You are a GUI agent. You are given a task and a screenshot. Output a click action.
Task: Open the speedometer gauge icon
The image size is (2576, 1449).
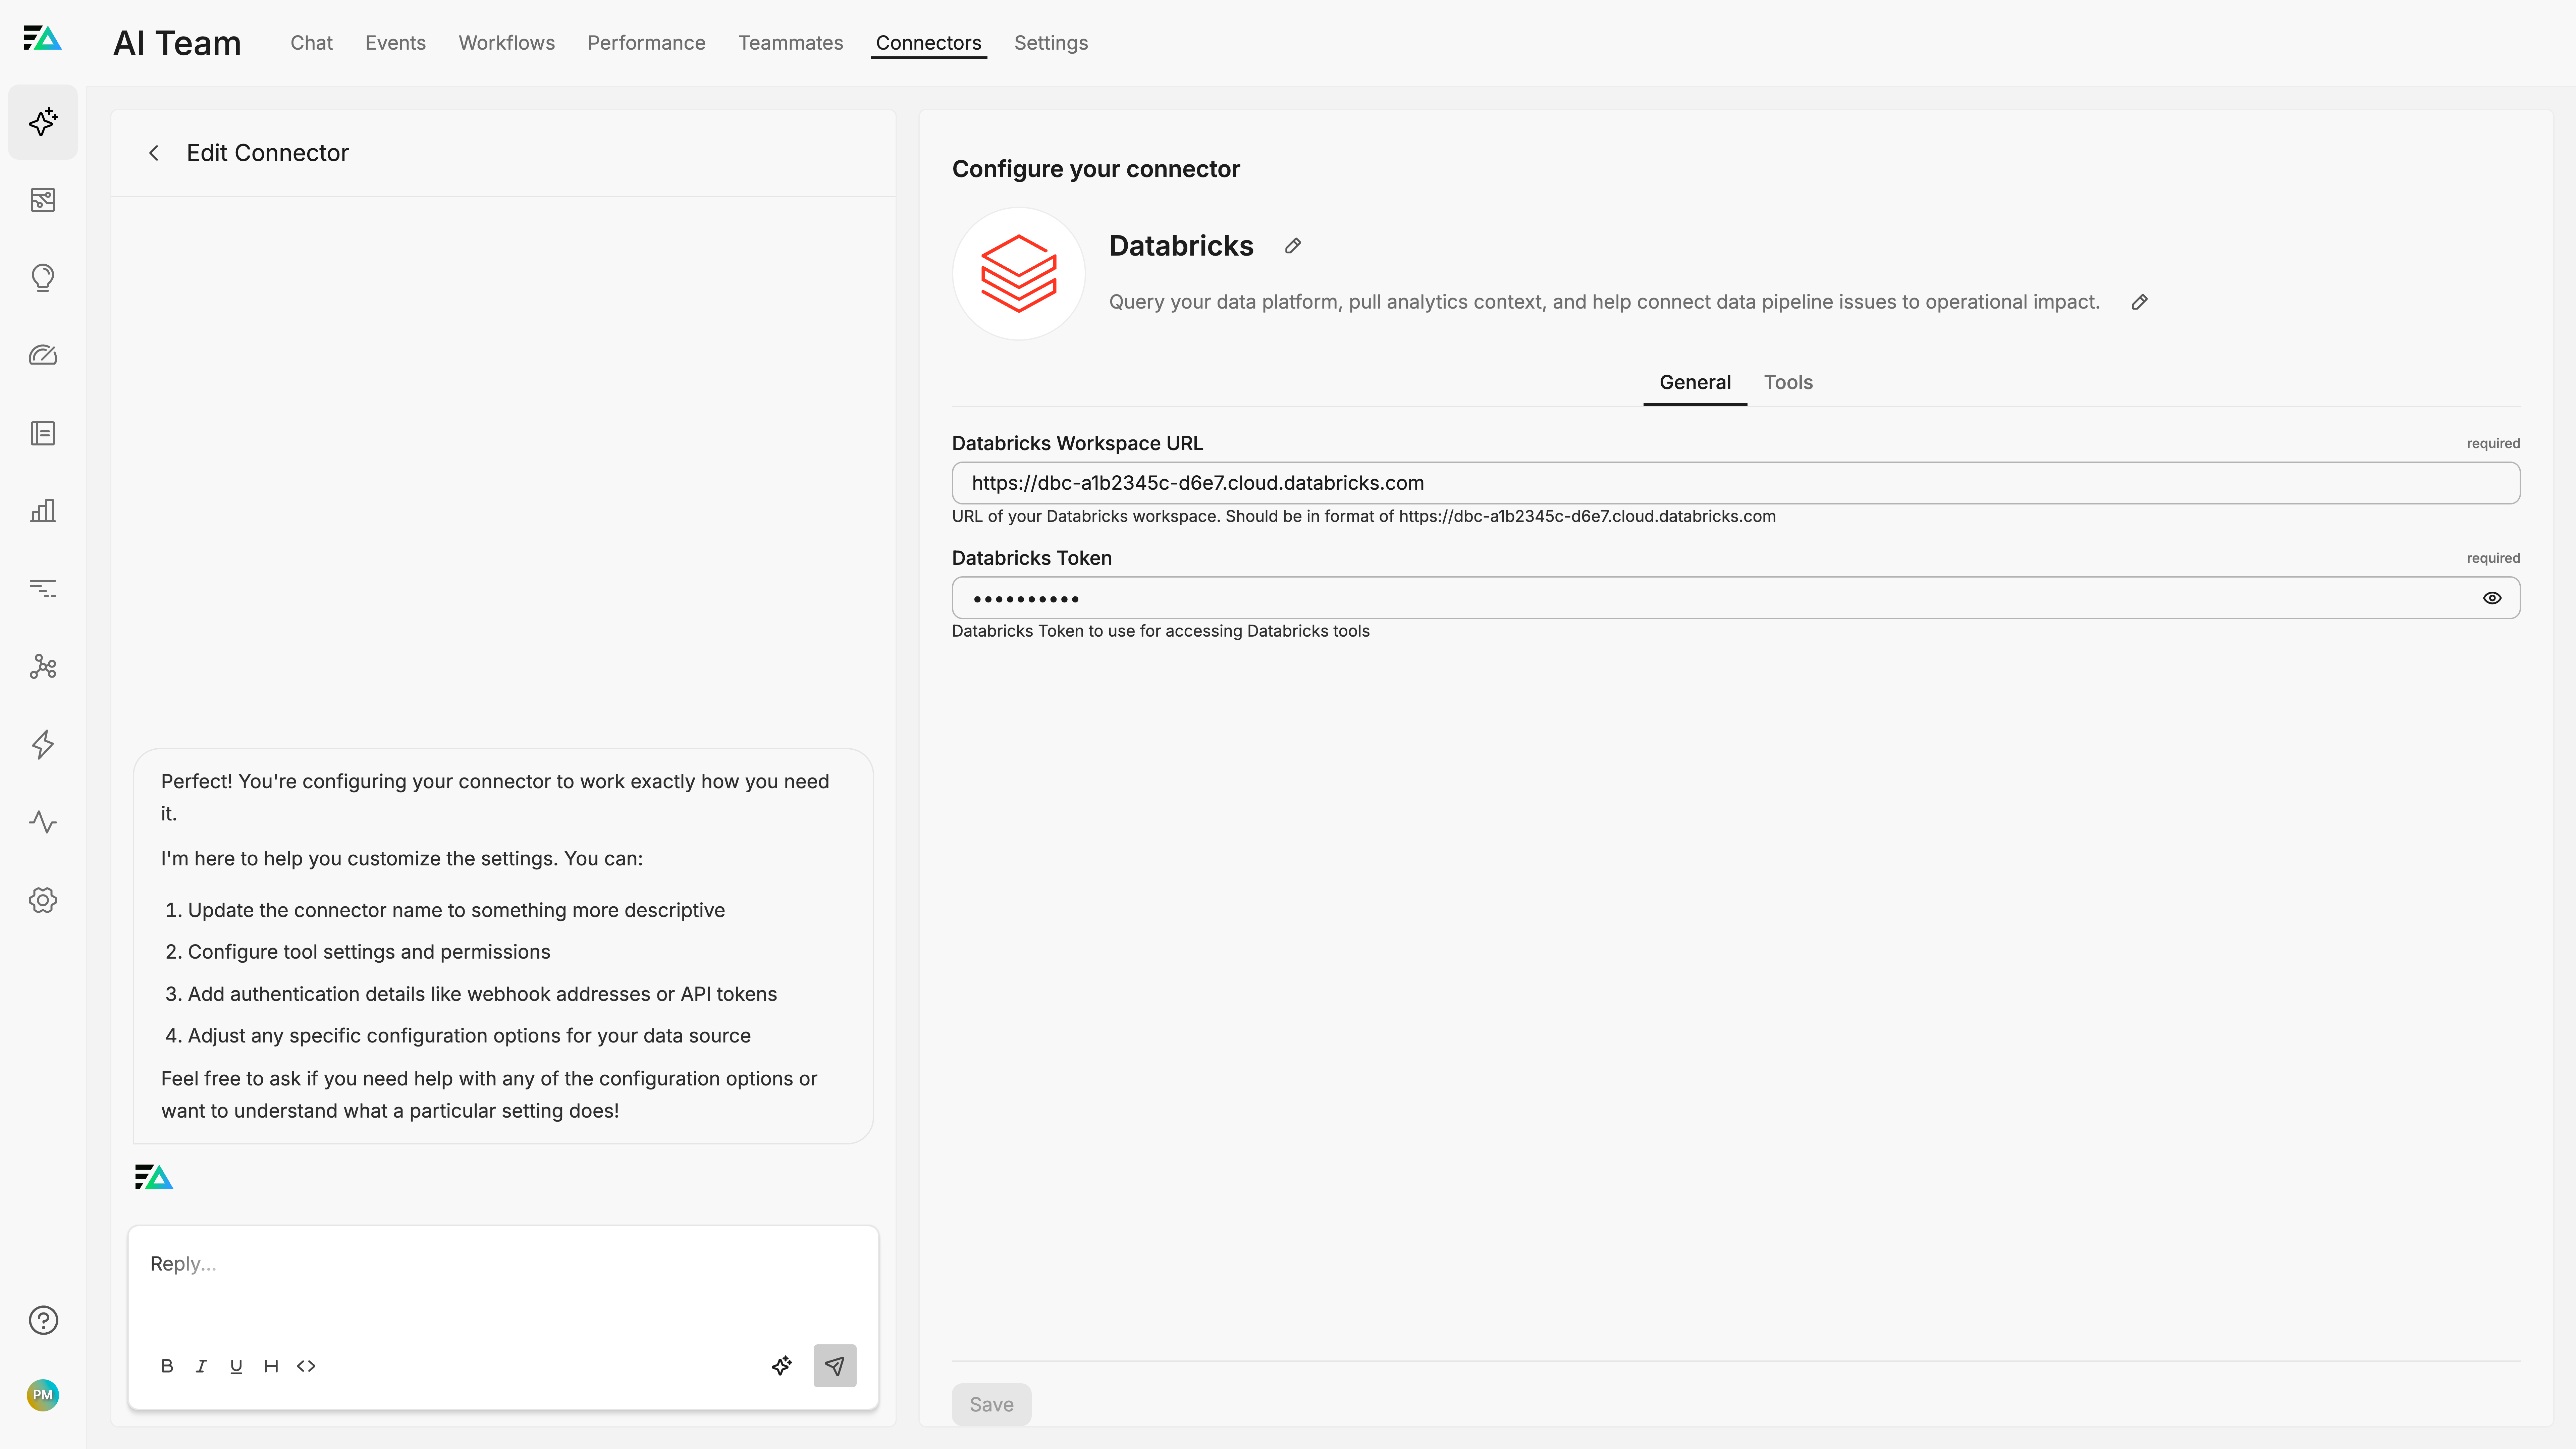point(43,355)
